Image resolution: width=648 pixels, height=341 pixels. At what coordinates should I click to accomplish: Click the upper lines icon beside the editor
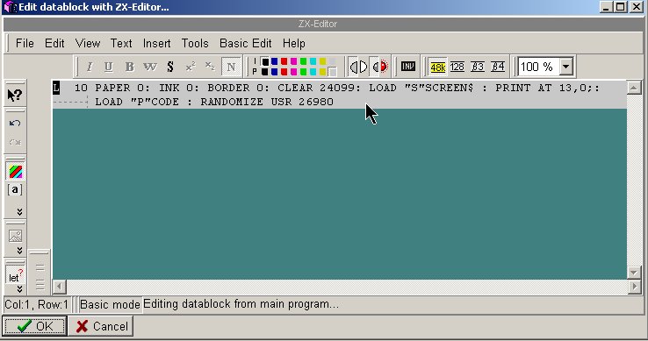pos(40,267)
